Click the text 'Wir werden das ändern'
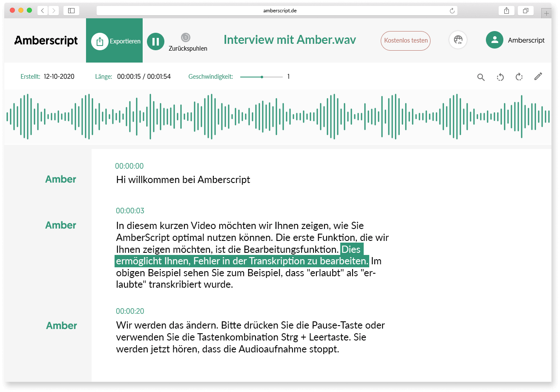 (x=167, y=326)
